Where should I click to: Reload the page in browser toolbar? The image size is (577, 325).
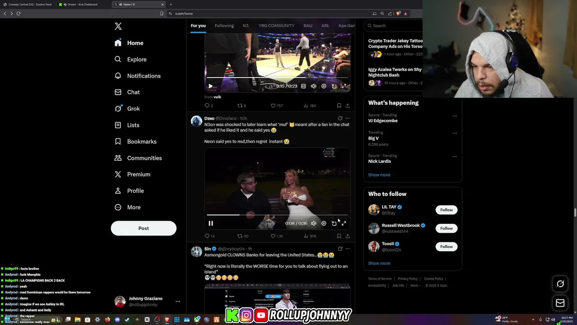coord(18,14)
